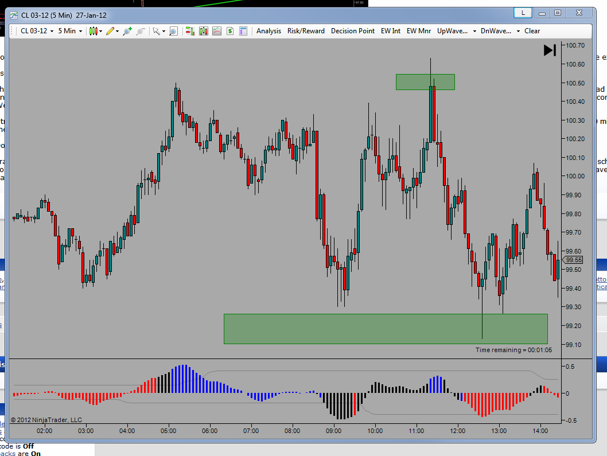Open the strategies dollar-sign icon

[230, 31]
